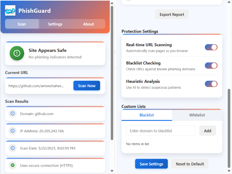Disable Real-time URL Scanning toggle
The height and width of the screenshot is (174, 232).
pyautogui.click(x=211, y=47)
